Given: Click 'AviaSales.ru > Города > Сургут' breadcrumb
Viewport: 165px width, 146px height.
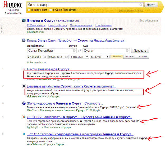Looking at the screenshot, I should click(45, 144).
